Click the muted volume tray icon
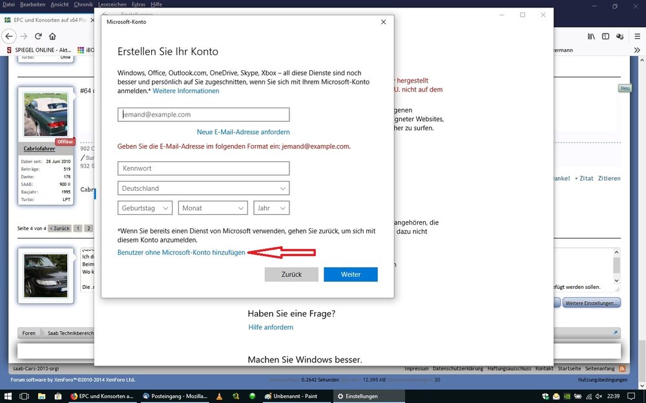 599,397
